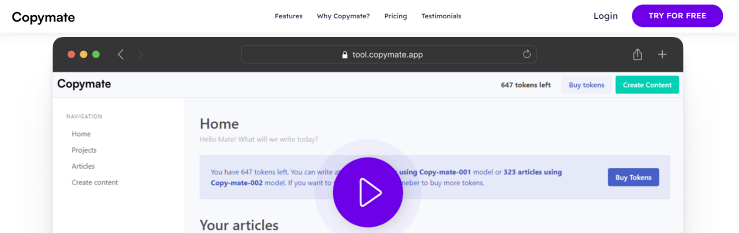The width and height of the screenshot is (739, 233).
Task: Click the Home page heading
Action: coord(219,124)
